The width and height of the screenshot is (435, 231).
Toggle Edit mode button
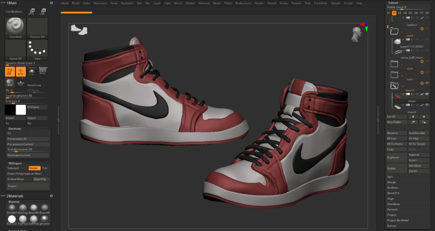pos(10,71)
